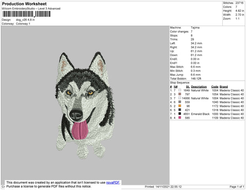Click the 'Wilcom EmbroideryStudio – Level 3 Advanced' text
The width and height of the screenshot is (246, 190).
[31, 9]
